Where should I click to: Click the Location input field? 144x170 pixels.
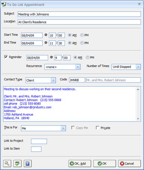[x=79, y=22]
